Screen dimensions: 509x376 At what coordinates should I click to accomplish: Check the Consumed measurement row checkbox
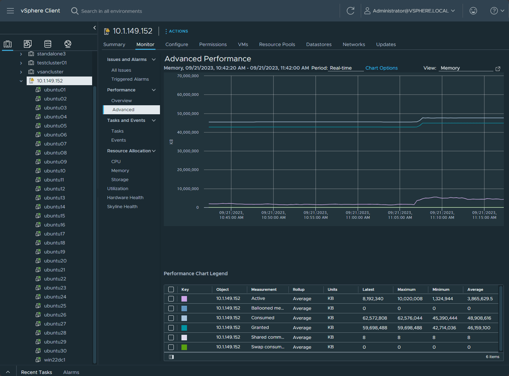171,318
